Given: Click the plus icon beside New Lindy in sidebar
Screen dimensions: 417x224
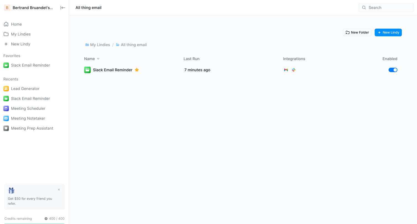Looking at the screenshot, I should (x=6, y=44).
